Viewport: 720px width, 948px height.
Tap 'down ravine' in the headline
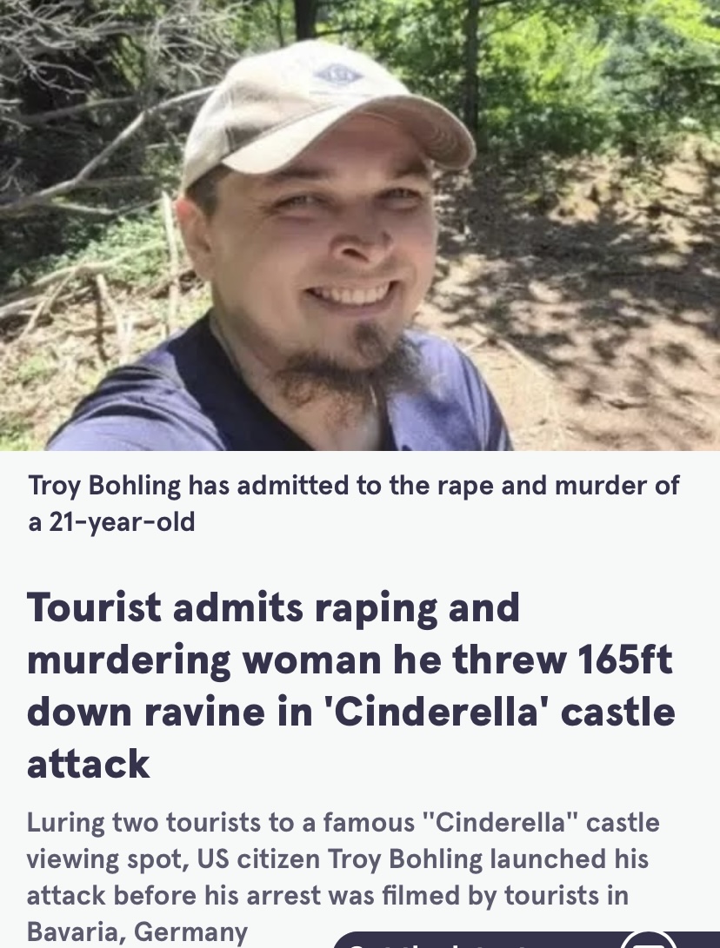146,712
